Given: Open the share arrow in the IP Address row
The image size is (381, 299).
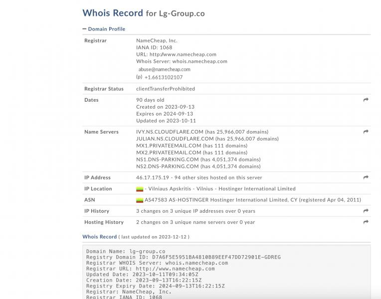Looking at the screenshot, I should 366,177.
